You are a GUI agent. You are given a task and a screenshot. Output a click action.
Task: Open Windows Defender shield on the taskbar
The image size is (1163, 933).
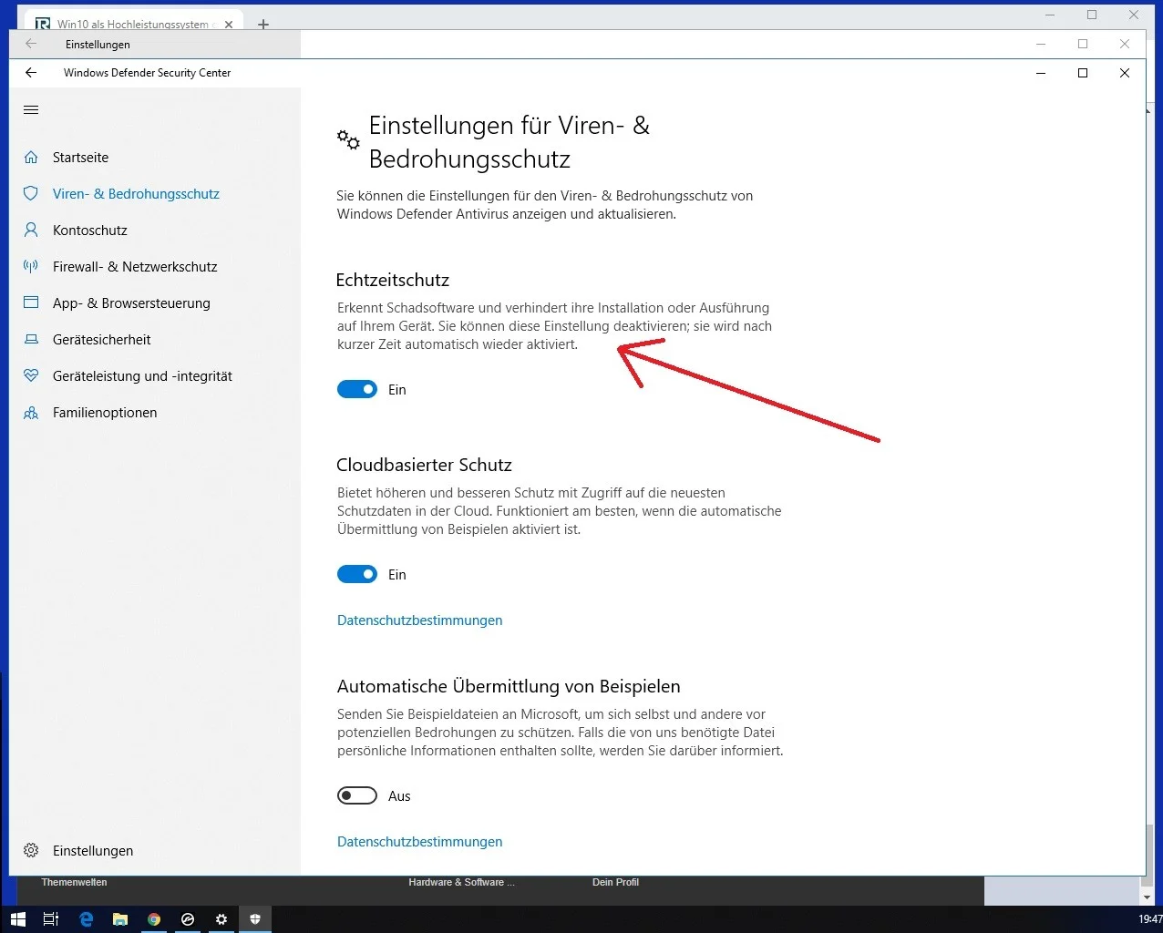point(255,919)
